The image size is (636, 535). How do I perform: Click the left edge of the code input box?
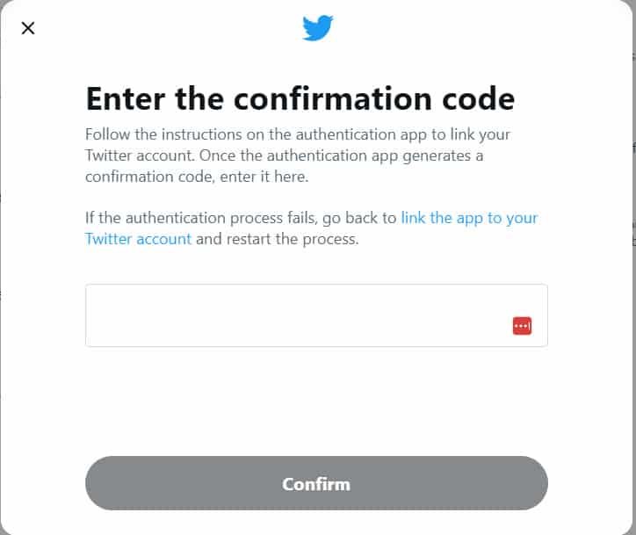(x=92, y=315)
